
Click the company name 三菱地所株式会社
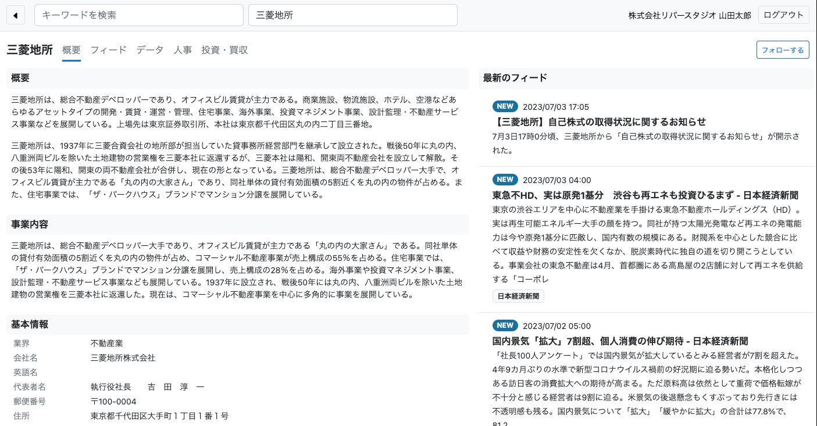pos(123,358)
